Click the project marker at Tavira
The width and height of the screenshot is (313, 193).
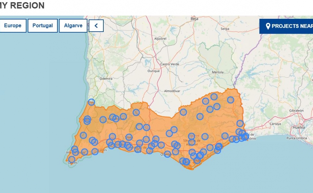pos(218,147)
